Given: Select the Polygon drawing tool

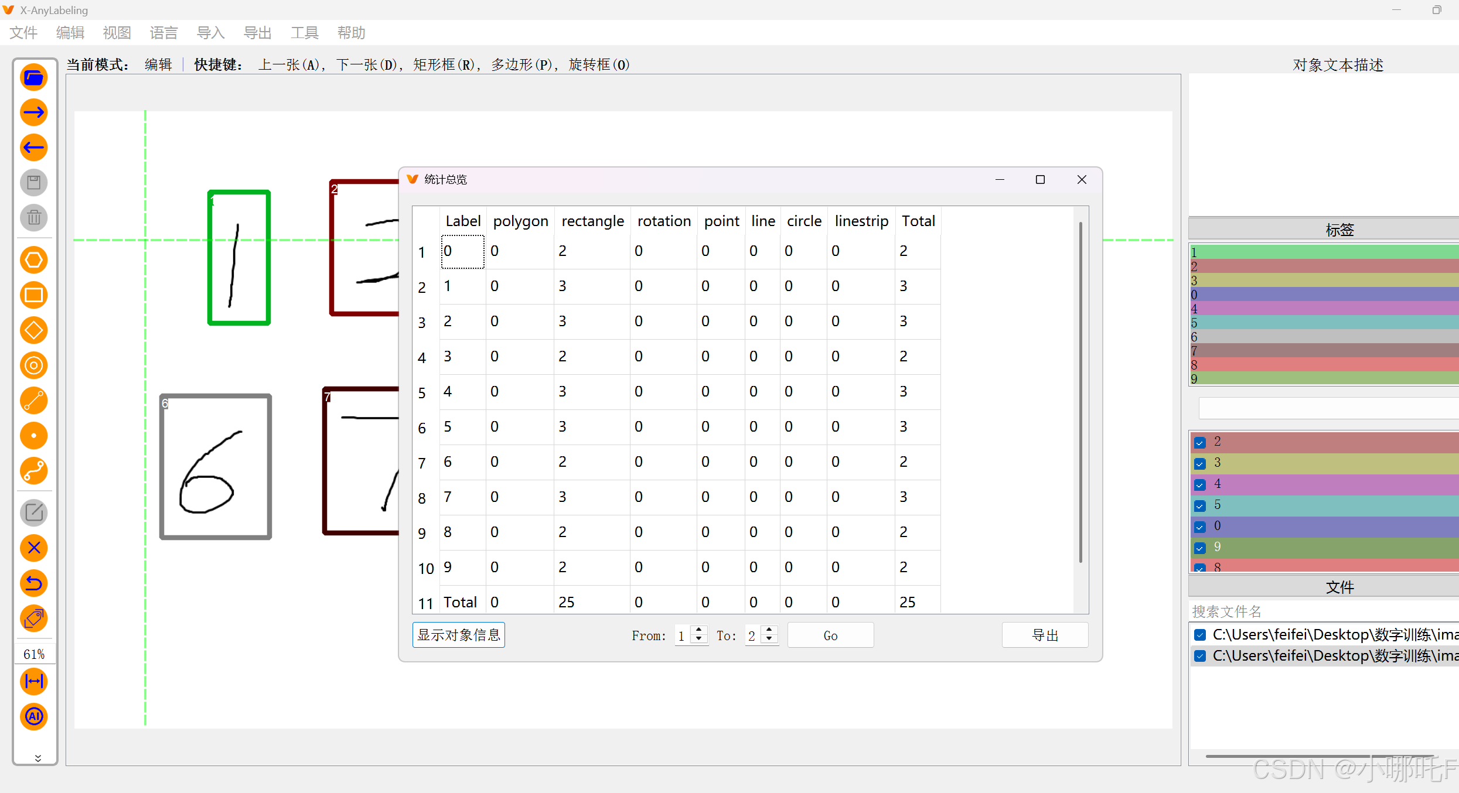Looking at the screenshot, I should [x=34, y=259].
